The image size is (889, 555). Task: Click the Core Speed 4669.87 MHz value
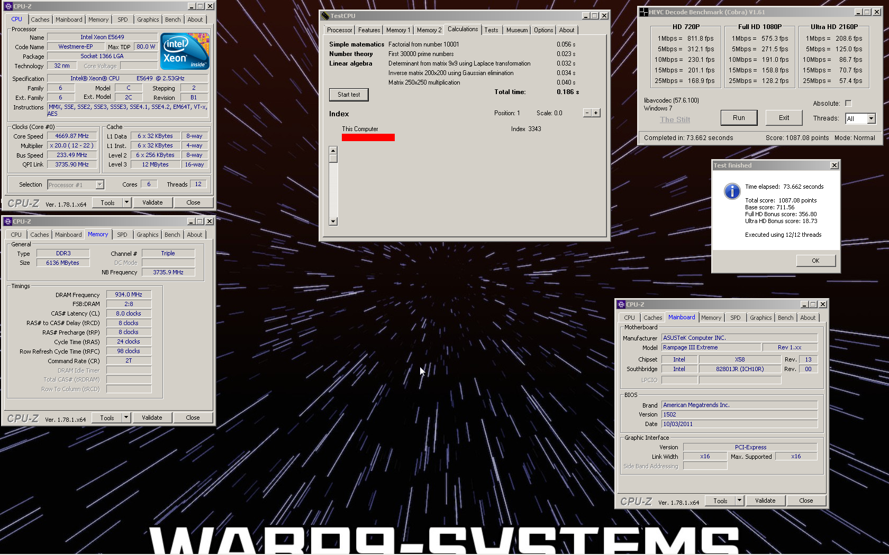72,136
